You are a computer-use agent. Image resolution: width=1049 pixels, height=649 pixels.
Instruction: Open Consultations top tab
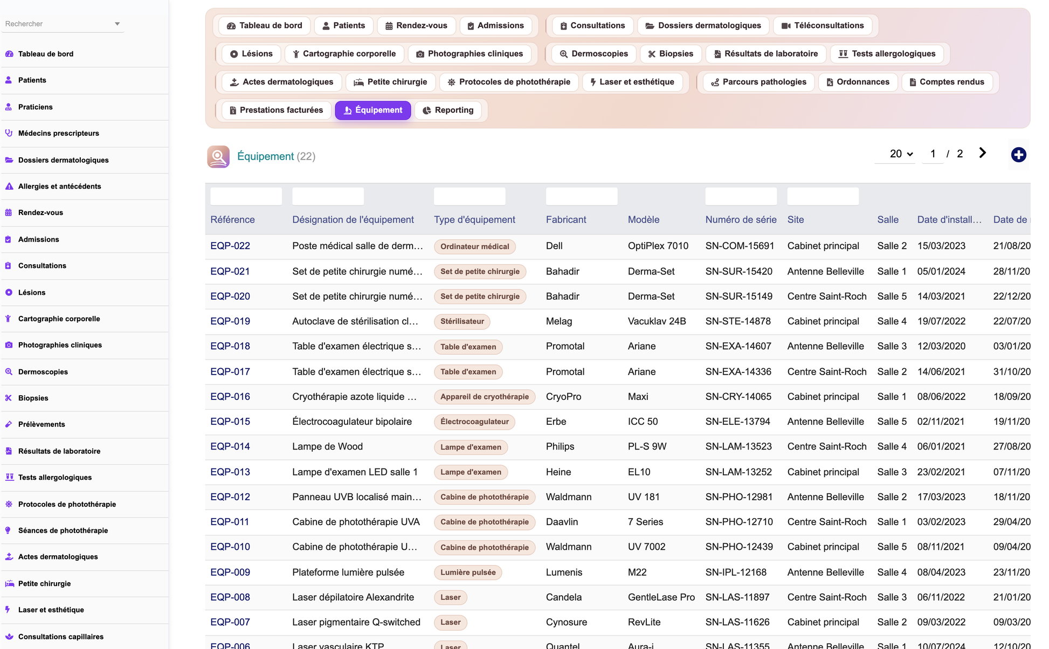592,26
